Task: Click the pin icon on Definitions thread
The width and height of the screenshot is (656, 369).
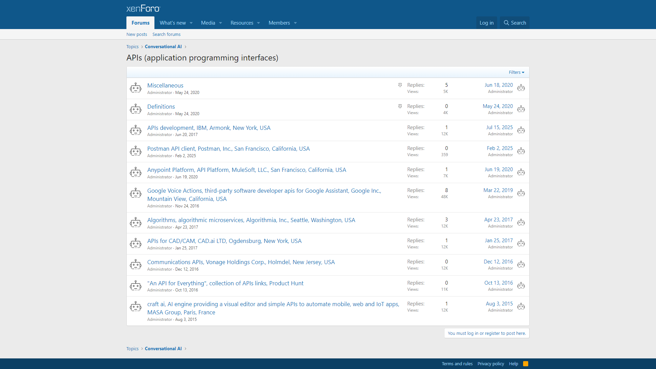Action: [400, 106]
